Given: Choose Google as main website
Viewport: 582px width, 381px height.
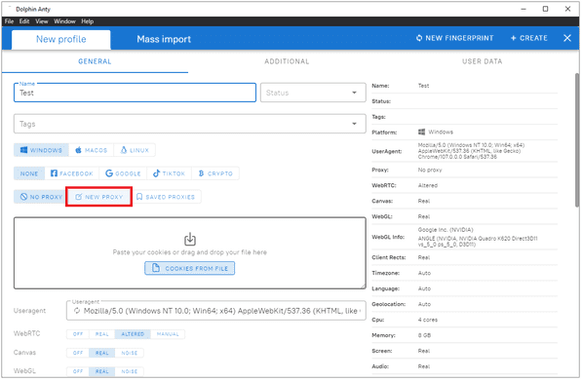Looking at the screenshot, I should tap(123, 173).
